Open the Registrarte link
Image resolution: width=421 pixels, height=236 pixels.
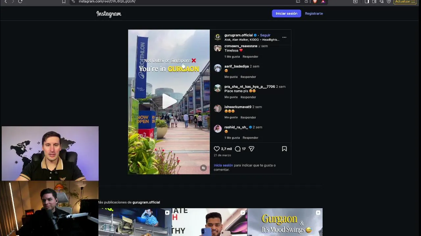click(314, 13)
